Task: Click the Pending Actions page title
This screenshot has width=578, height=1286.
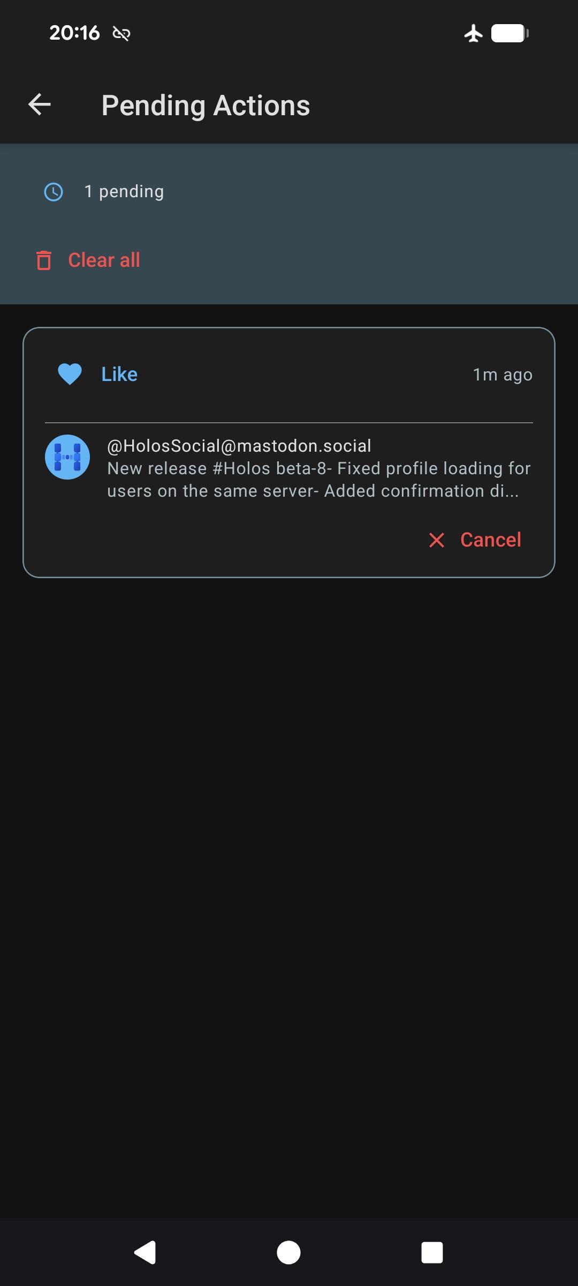Action: [x=206, y=106]
